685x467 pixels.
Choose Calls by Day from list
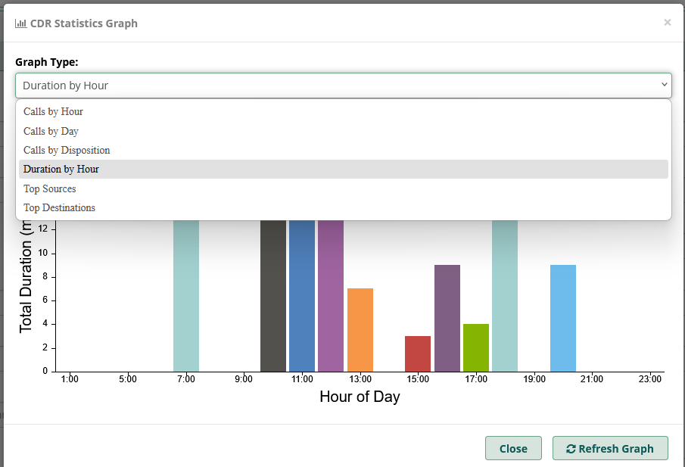51,131
